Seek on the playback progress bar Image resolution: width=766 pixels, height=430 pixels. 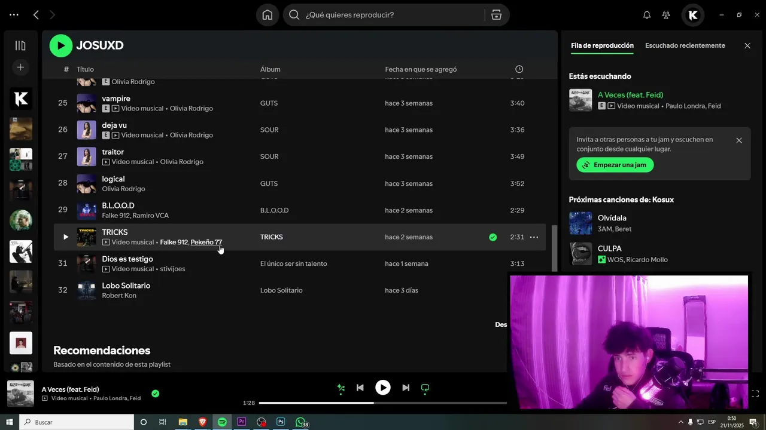pos(383,403)
